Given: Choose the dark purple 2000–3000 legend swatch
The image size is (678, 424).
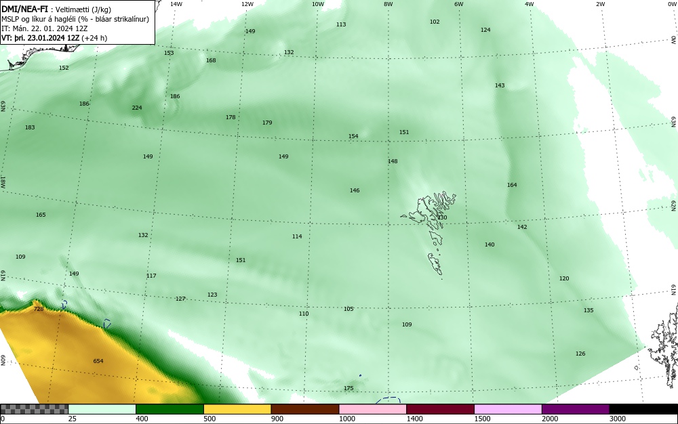Looking at the screenshot, I should (576, 409).
